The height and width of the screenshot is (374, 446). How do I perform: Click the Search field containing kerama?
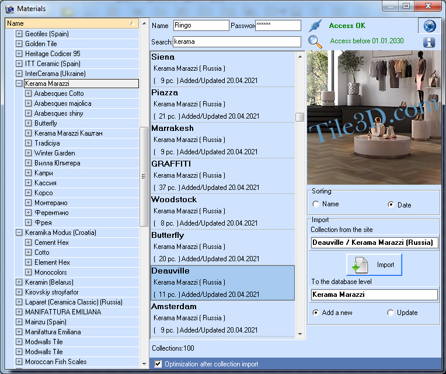(x=236, y=42)
